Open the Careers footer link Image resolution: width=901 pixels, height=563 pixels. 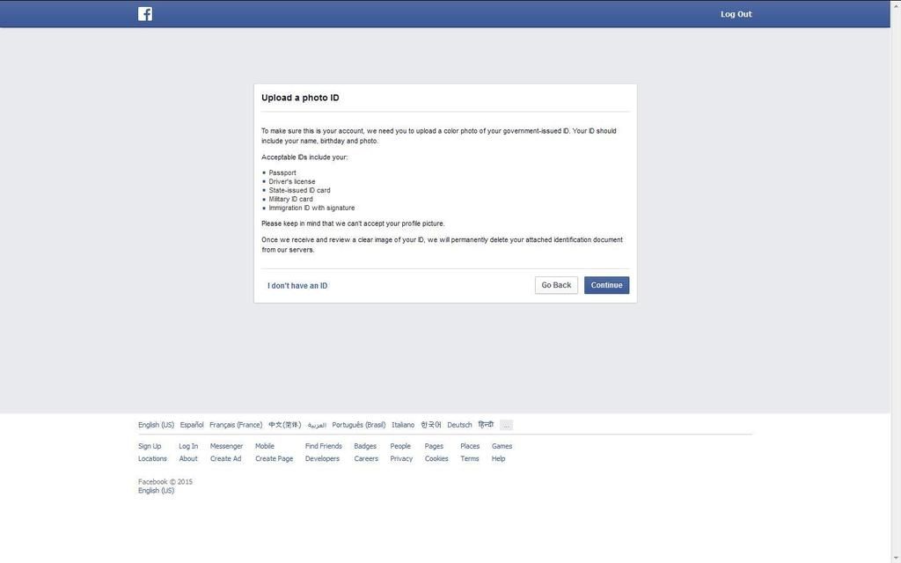[366, 459]
